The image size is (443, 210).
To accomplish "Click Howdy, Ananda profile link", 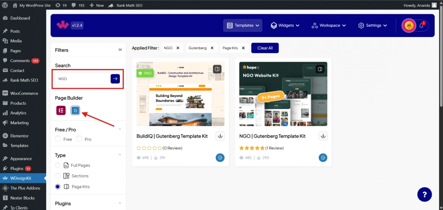I will point(421,5).
